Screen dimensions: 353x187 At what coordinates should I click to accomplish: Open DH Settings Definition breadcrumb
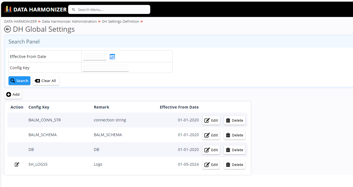120,21
